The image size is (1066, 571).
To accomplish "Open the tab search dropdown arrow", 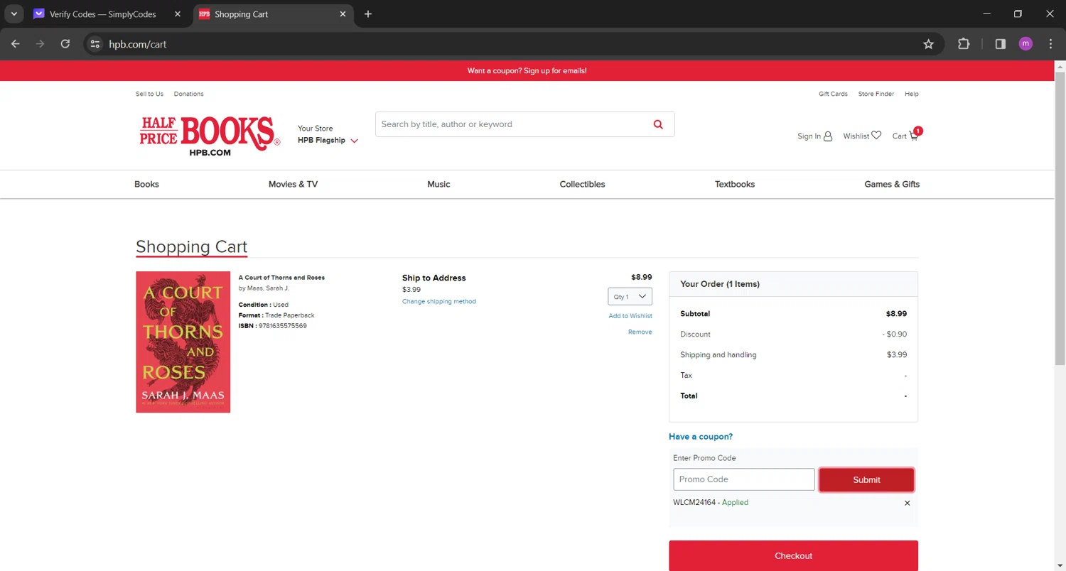I will pyautogui.click(x=14, y=14).
